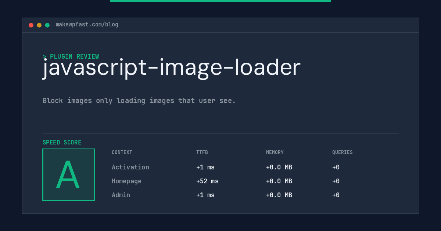This screenshot has height=231, width=441.
Task: Click the javascript-image-loader title
Action: (172, 68)
